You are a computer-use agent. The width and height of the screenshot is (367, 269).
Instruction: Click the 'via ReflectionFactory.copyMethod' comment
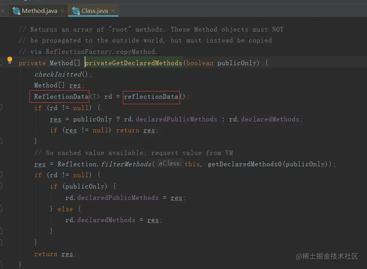(88, 52)
